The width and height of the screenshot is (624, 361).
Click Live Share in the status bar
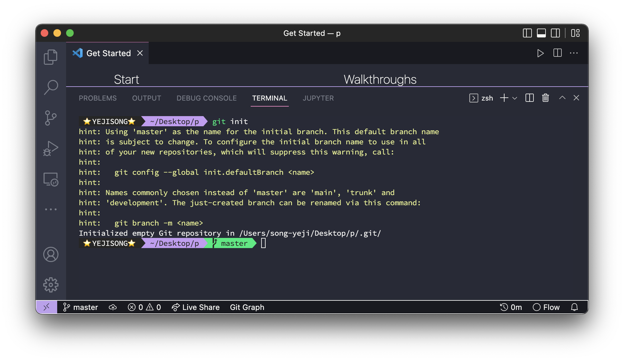[196, 307]
